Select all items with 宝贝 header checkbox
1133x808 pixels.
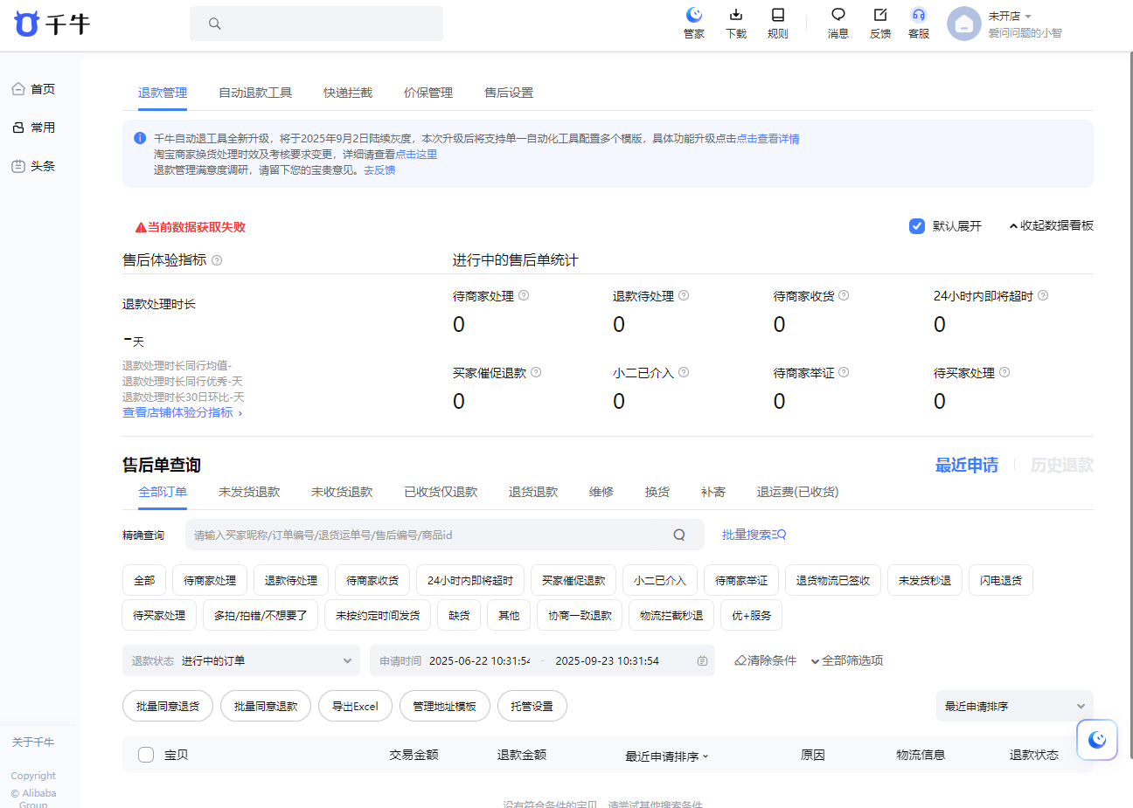point(146,755)
